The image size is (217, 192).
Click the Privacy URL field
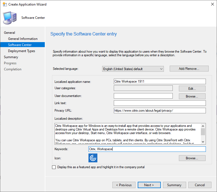click(160, 111)
